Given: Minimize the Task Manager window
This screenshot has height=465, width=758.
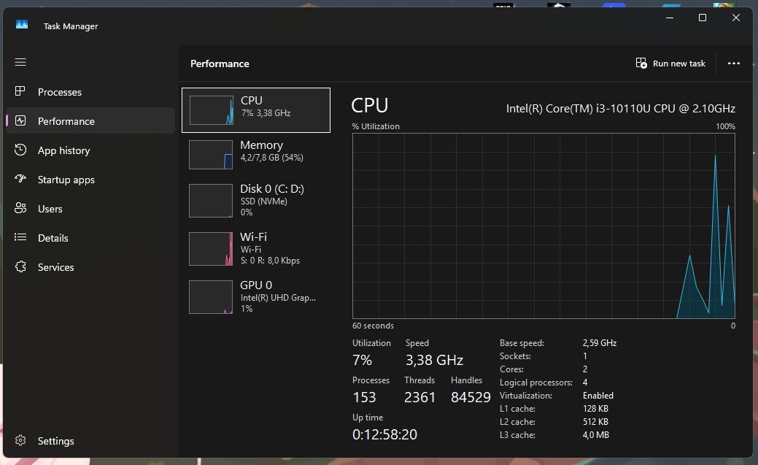Looking at the screenshot, I should tap(670, 18).
